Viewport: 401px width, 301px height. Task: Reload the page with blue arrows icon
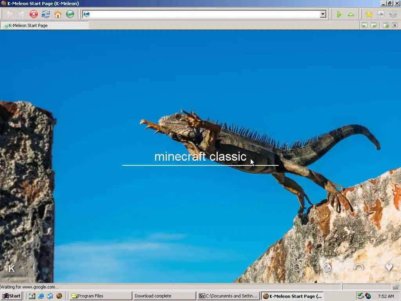coord(46,14)
